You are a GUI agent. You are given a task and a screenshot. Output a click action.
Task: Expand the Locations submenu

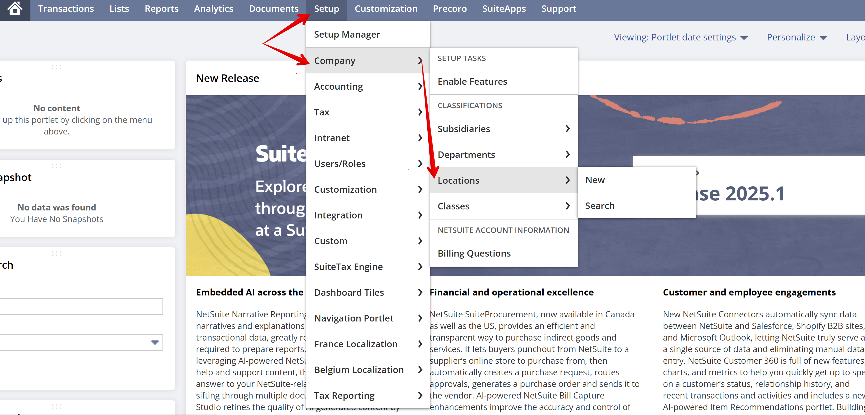(504, 181)
